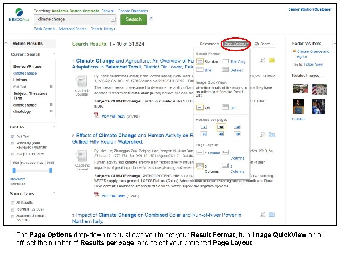Clear search box x button
This screenshot has height=255, width=340.
(113, 19)
